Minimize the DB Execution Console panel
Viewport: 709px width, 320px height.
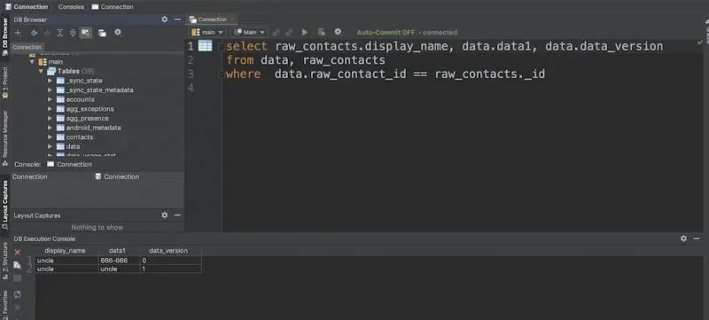(x=697, y=238)
